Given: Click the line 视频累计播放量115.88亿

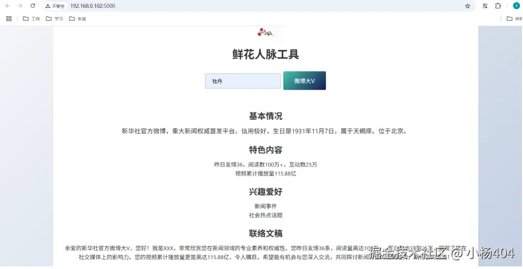Looking at the screenshot, I should [265, 173].
